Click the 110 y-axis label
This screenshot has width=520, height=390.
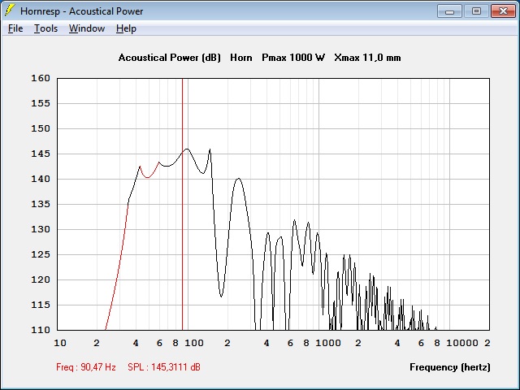(x=41, y=330)
